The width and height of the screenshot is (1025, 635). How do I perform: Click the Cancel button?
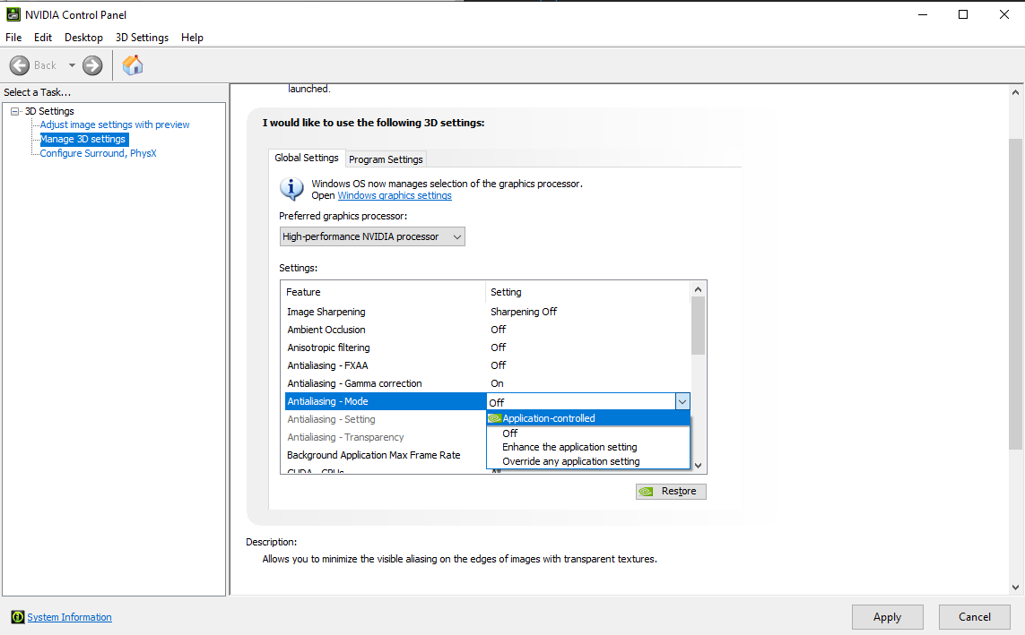point(974,617)
